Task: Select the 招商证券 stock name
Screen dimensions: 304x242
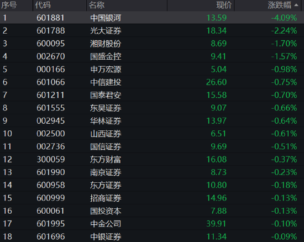Action: pyautogui.click(x=106, y=198)
